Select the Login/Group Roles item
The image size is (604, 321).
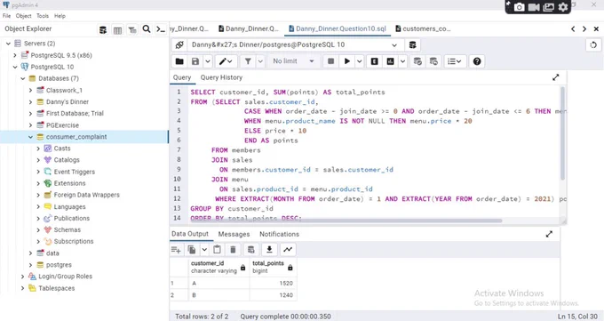(x=65, y=277)
